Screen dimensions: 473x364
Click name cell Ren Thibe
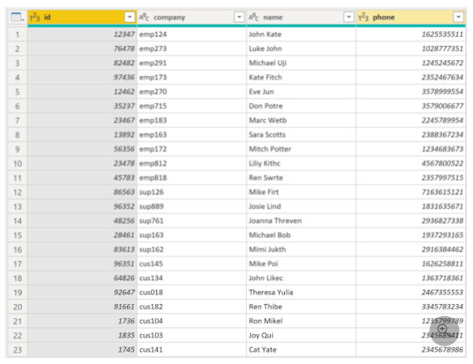coord(302,307)
